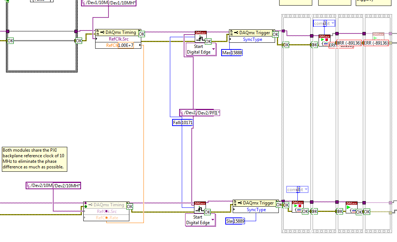Click SyncType property in the upper Trigger node
397x242 pixels.
(x=252, y=39)
